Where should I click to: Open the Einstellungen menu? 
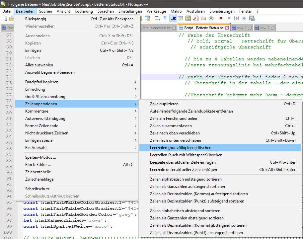(x=130, y=11)
